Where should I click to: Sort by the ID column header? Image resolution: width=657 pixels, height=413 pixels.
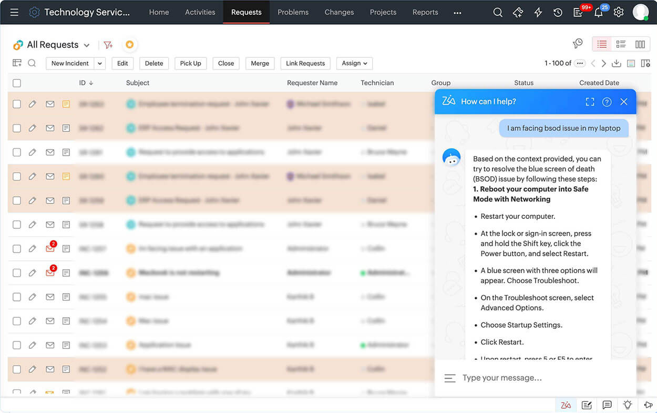(86, 83)
